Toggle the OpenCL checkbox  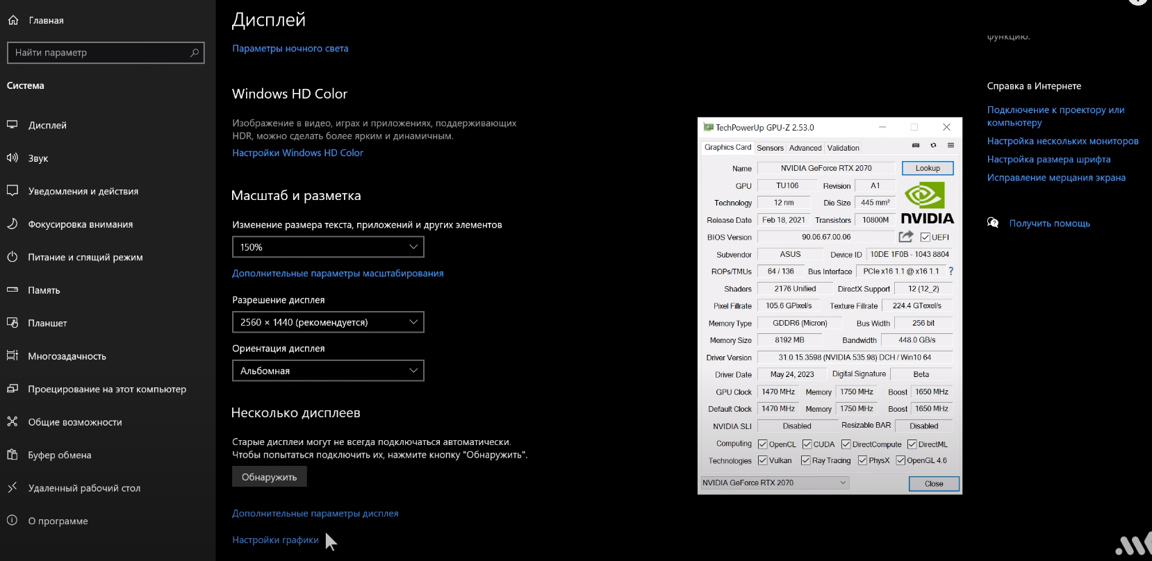763,444
